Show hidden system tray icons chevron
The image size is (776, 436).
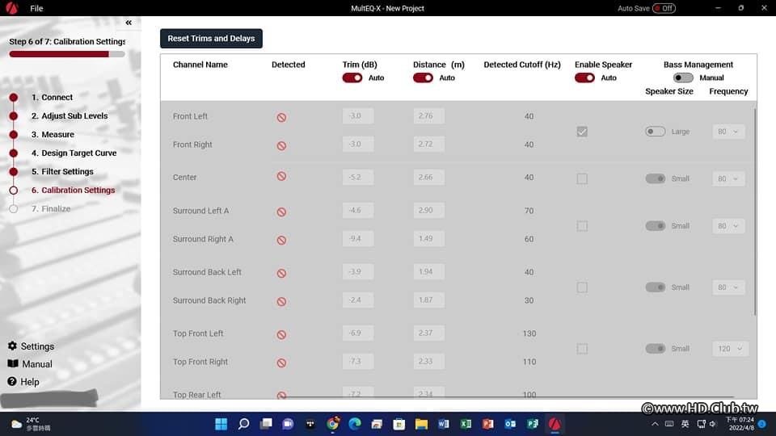tap(655, 424)
